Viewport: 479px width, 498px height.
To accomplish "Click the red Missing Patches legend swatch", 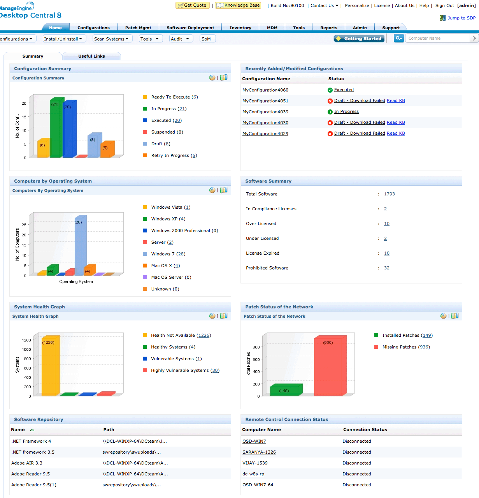I will (376, 347).
